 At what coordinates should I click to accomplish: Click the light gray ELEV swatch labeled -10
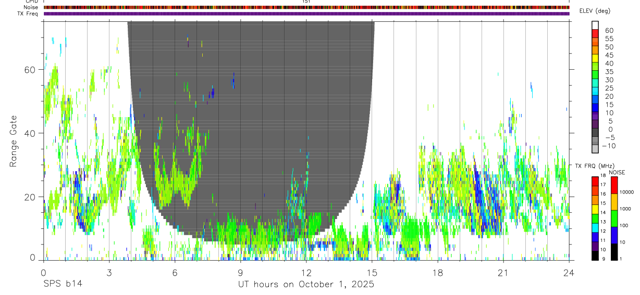(595, 149)
